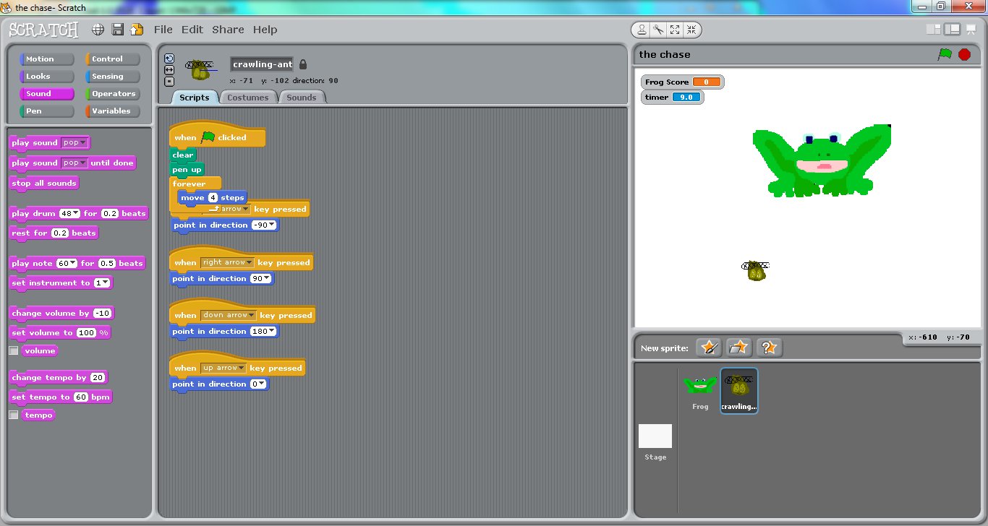The width and height of the screenshot is (988, 526).
Task: Click the lock icon next to sprite name
Action: [x=303, y=64]
